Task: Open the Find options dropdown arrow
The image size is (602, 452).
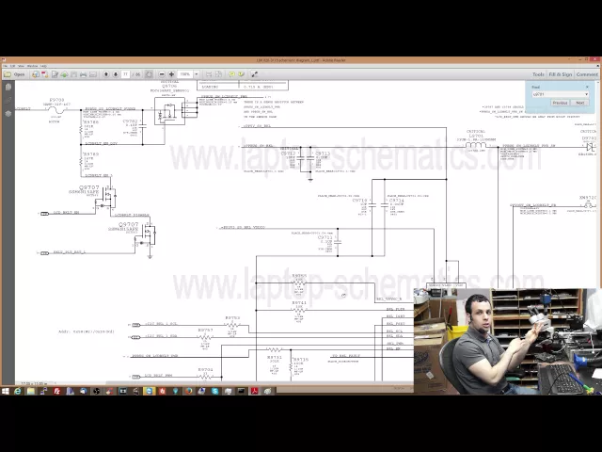Action: (587, 94)
